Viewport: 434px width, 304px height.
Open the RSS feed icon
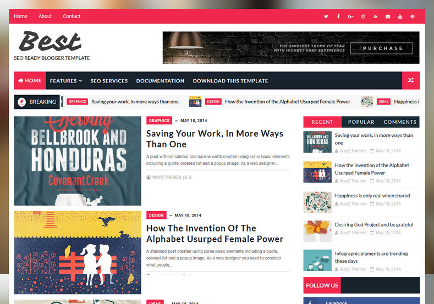coord(375,16)
